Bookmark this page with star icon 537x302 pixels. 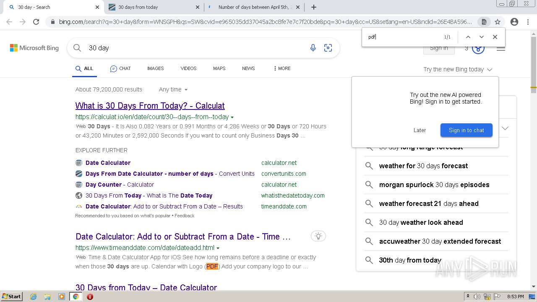498,22
